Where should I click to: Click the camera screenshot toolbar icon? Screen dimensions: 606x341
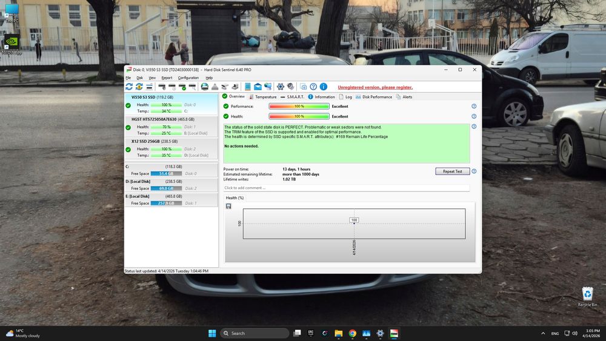[304, 87]
